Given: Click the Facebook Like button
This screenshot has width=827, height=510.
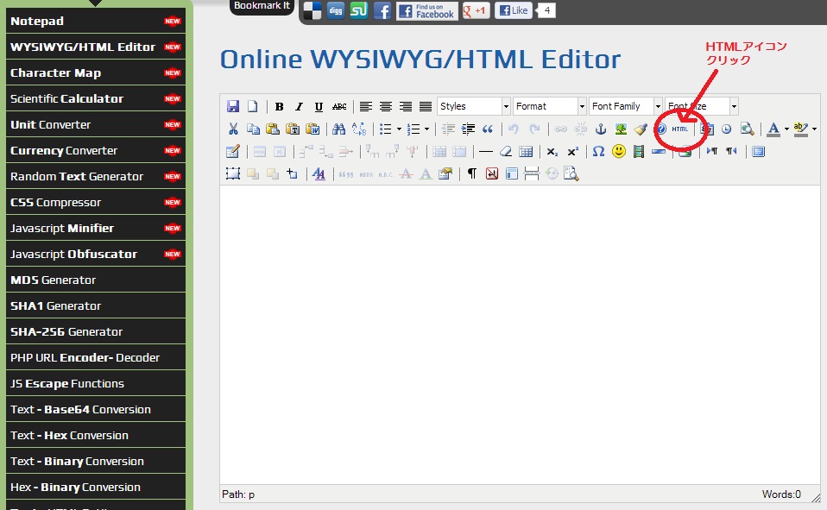Looking at the screenshot, I should (x=514, y=11).
